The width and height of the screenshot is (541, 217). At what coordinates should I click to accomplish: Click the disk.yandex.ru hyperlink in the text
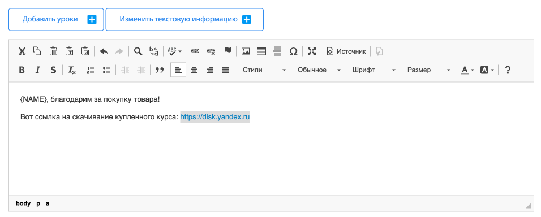(215, 117)
